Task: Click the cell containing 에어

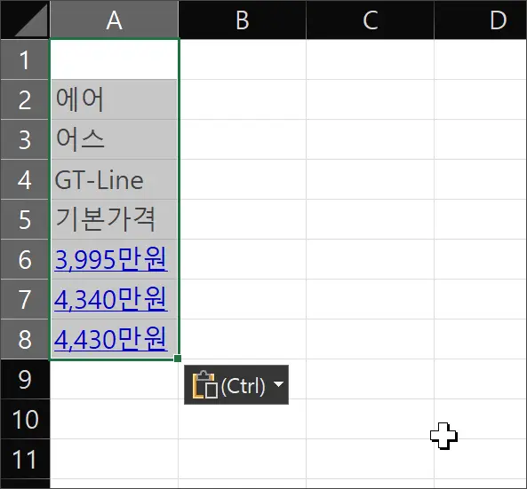Action: 114,99
